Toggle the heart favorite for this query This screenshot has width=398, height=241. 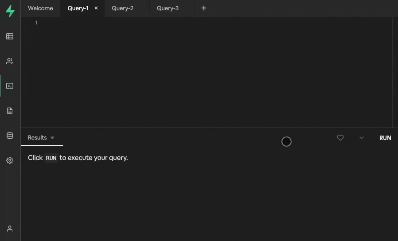pos(340,138)
